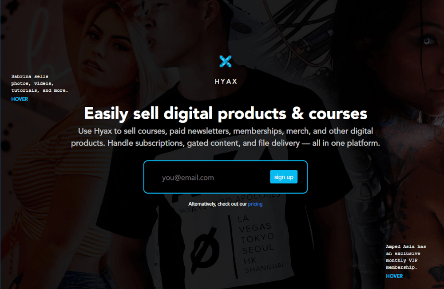Click the 'Alternatively, check out our' text

coord(218,204)
